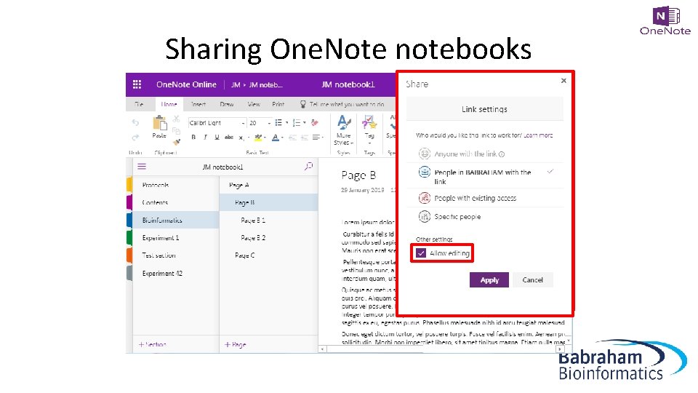Switch to the View tab

(254, 104)
